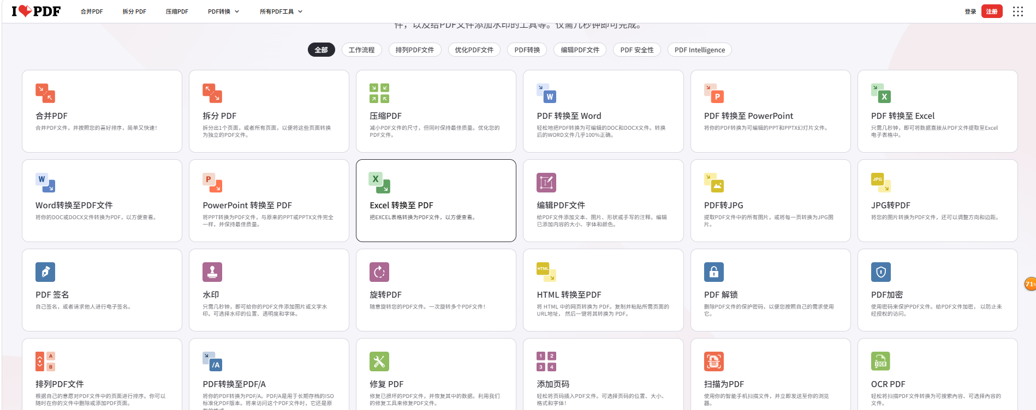Open the PDF 转换至 Excel icon
Image resolution: width=1036 pixels, height=410 pixels.
coord(881,93)
